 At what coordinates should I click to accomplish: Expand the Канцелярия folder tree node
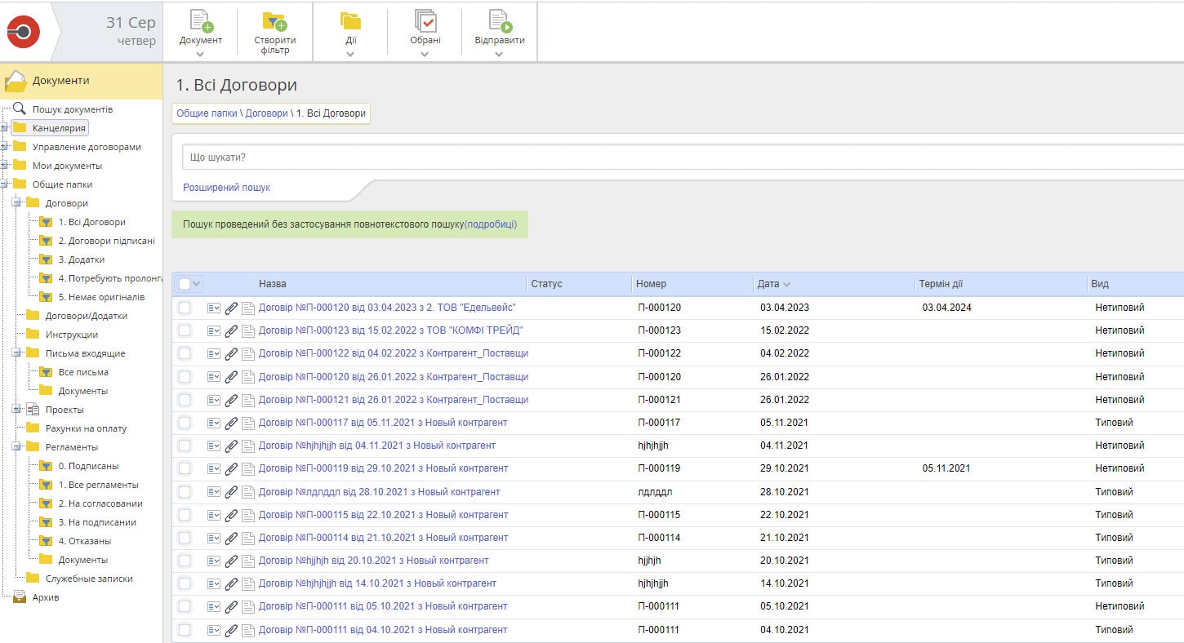4,128
